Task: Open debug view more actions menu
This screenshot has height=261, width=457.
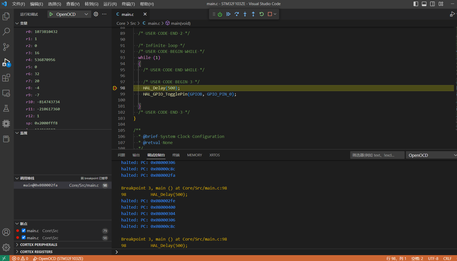Action: [x=104, y=14]
